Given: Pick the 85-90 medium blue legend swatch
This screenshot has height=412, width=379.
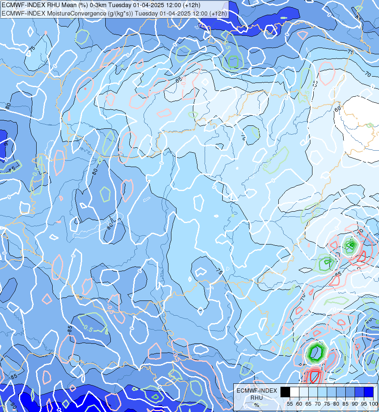Looking at the screenshot, I should (350, 392).
